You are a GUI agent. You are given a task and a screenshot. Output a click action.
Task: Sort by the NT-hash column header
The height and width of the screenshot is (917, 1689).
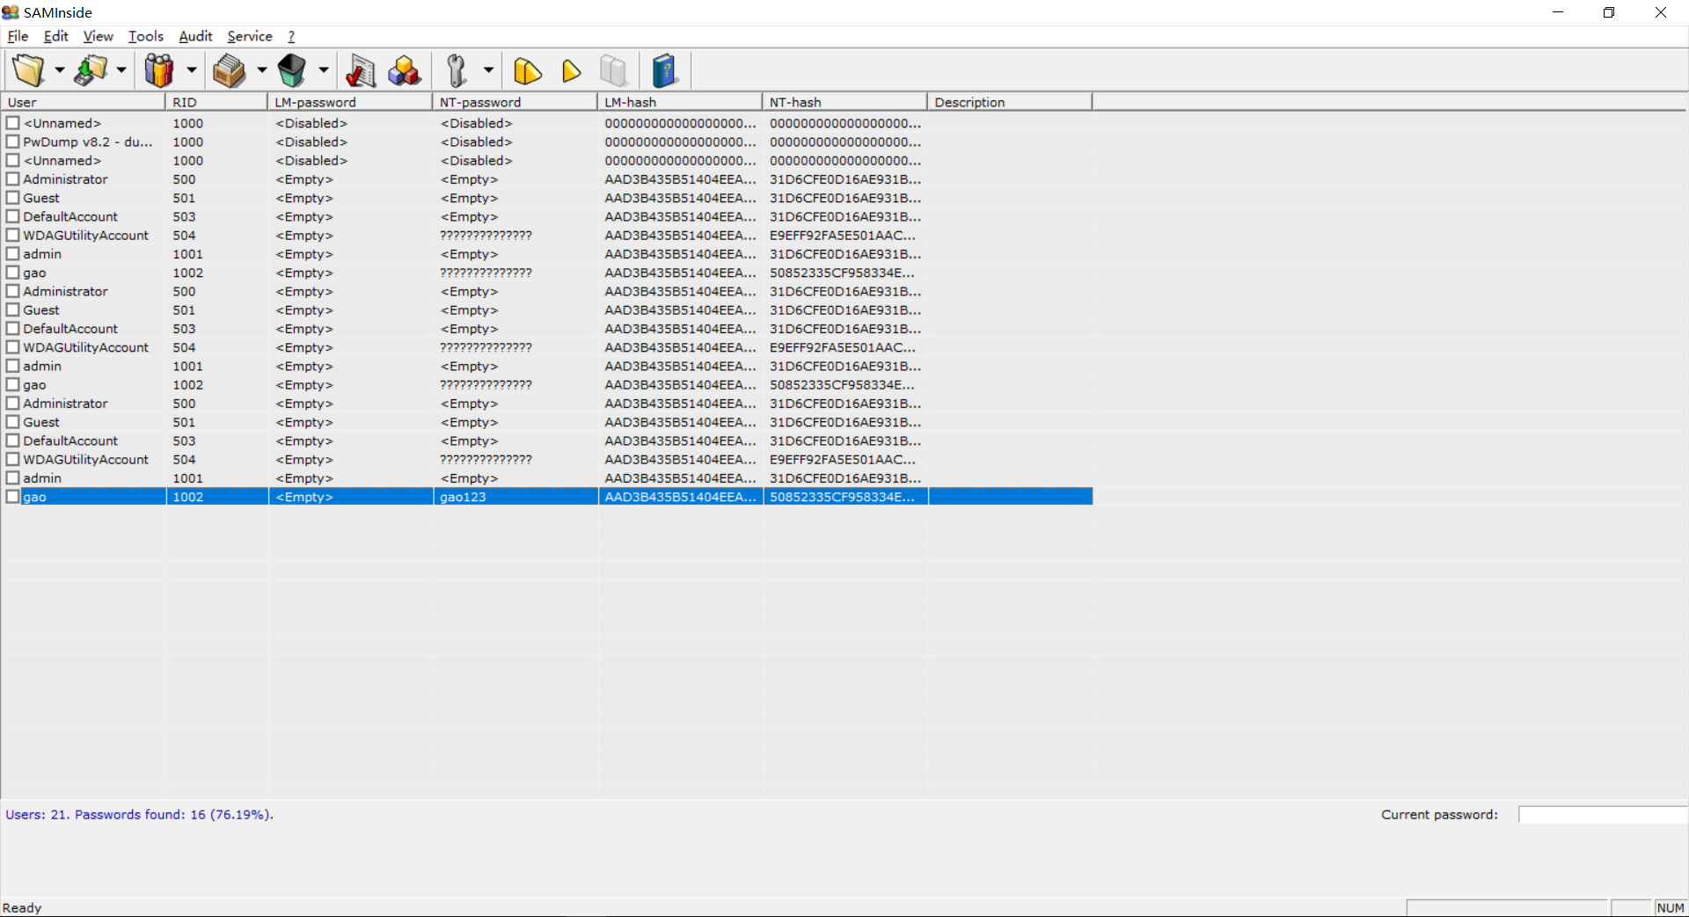pyautogui.click(x=844, y=102)
